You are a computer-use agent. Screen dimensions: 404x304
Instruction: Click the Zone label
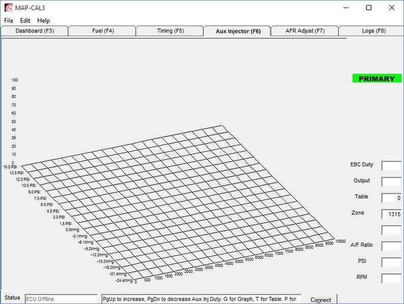point(358,213)
